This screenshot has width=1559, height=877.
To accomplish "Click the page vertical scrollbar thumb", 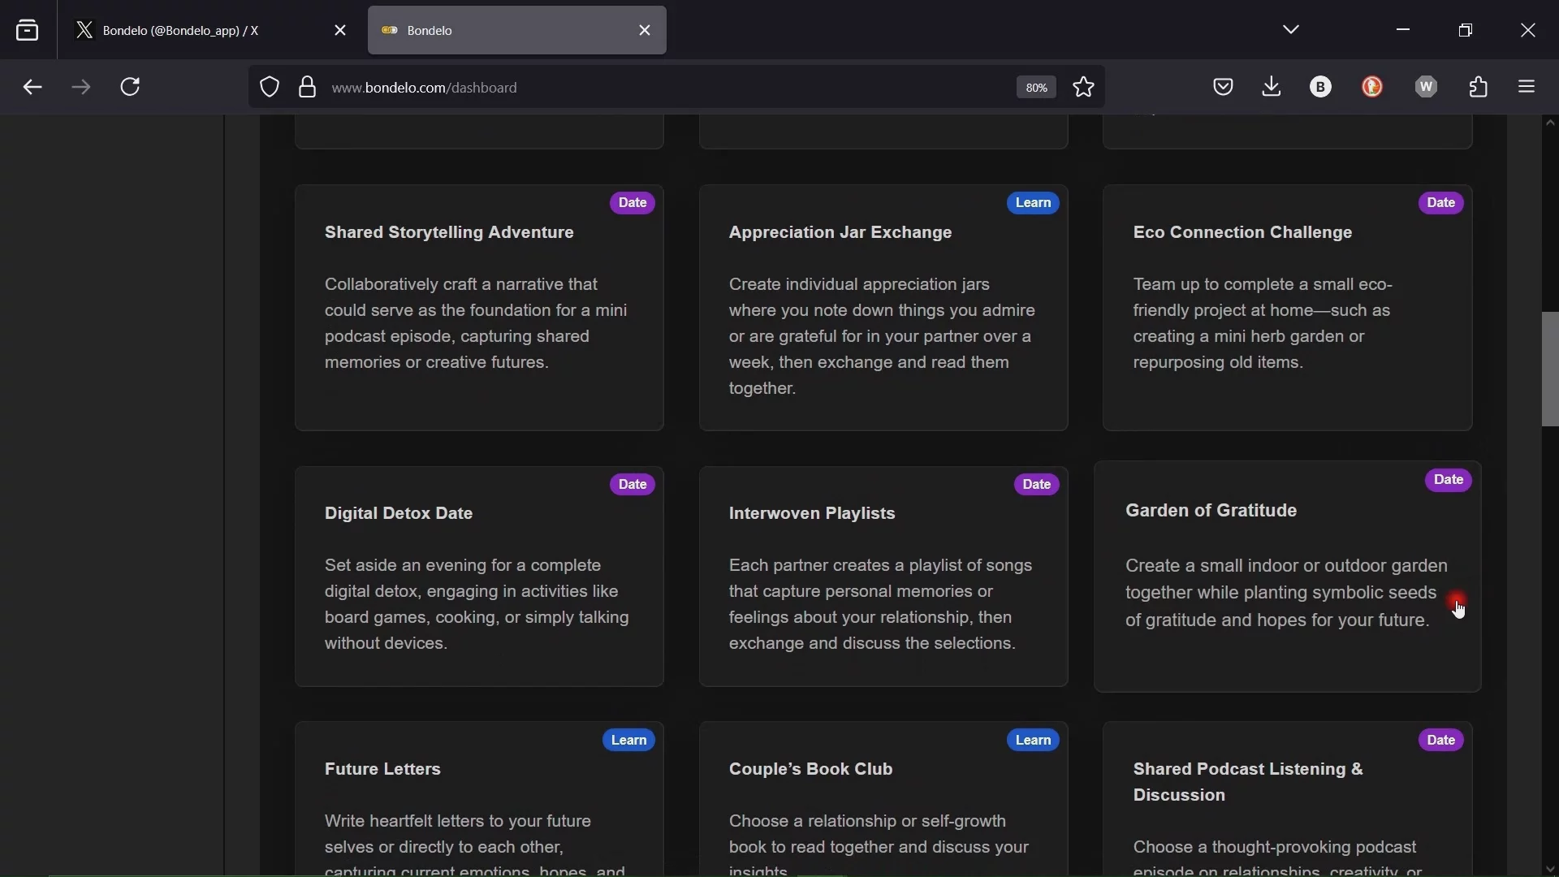I will 1550,369.
